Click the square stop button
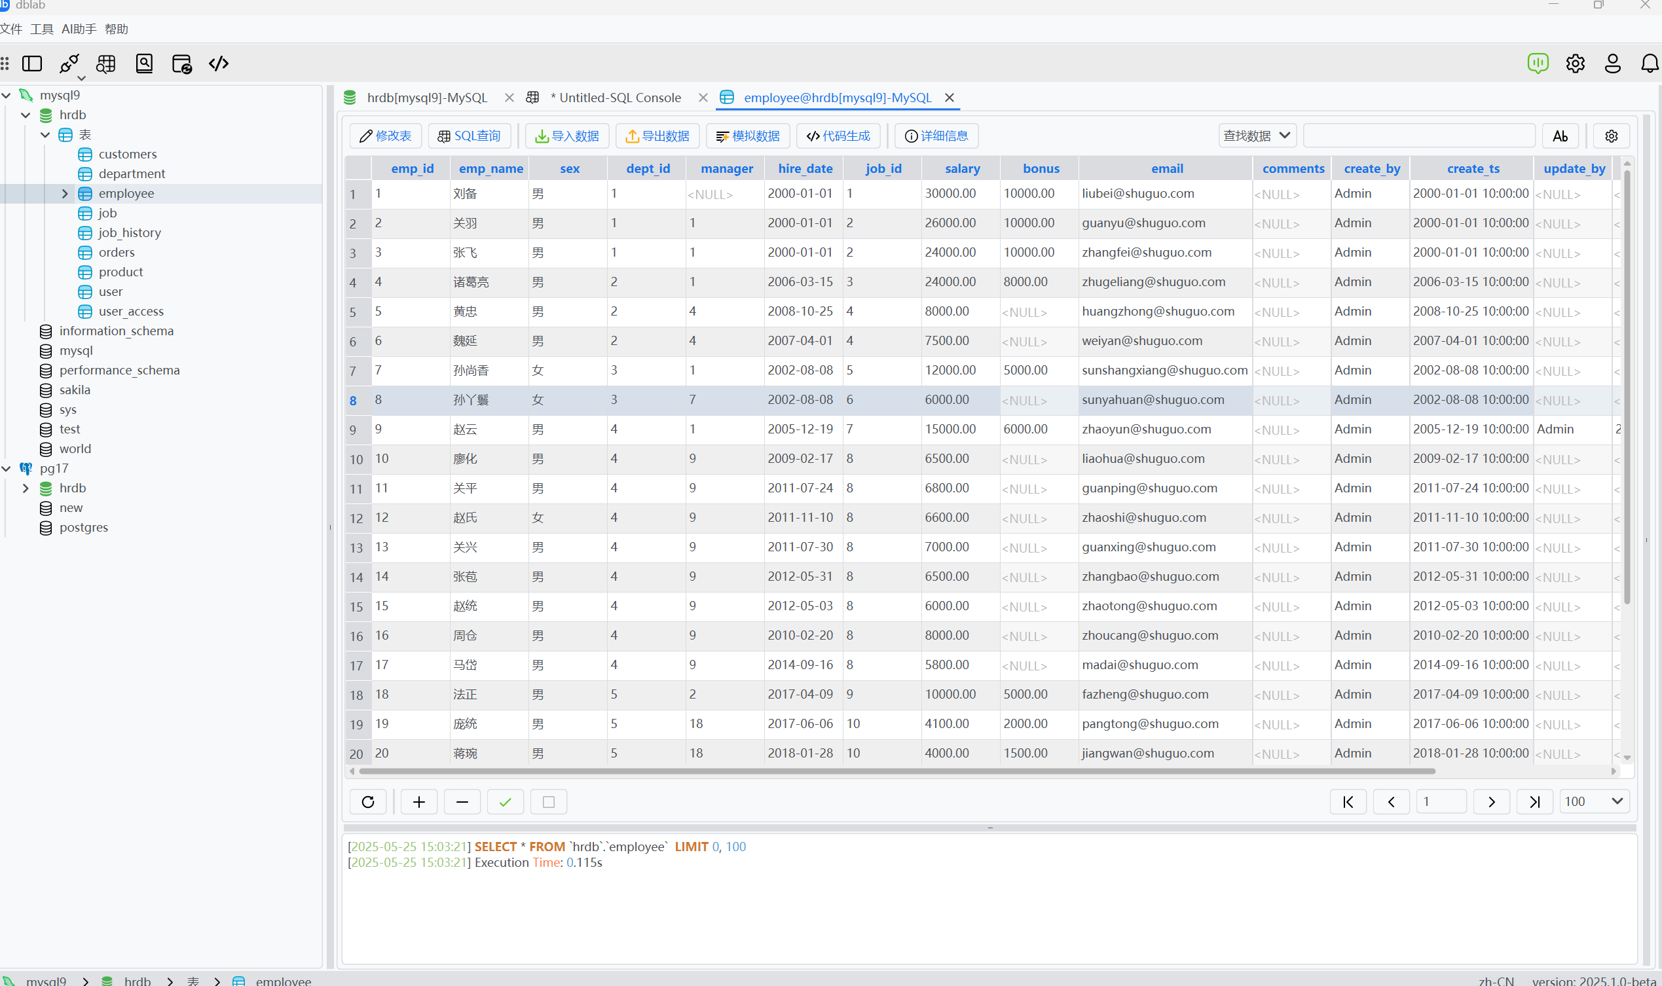This screenshot has width=1662, height=986. coord(548,802)
